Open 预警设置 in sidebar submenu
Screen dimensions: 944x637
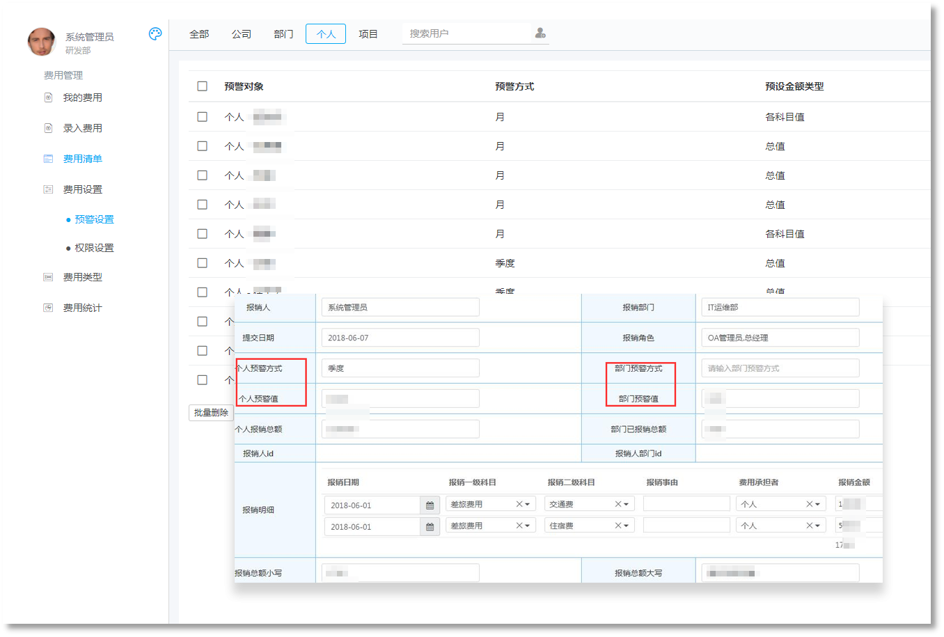(94, 219)
